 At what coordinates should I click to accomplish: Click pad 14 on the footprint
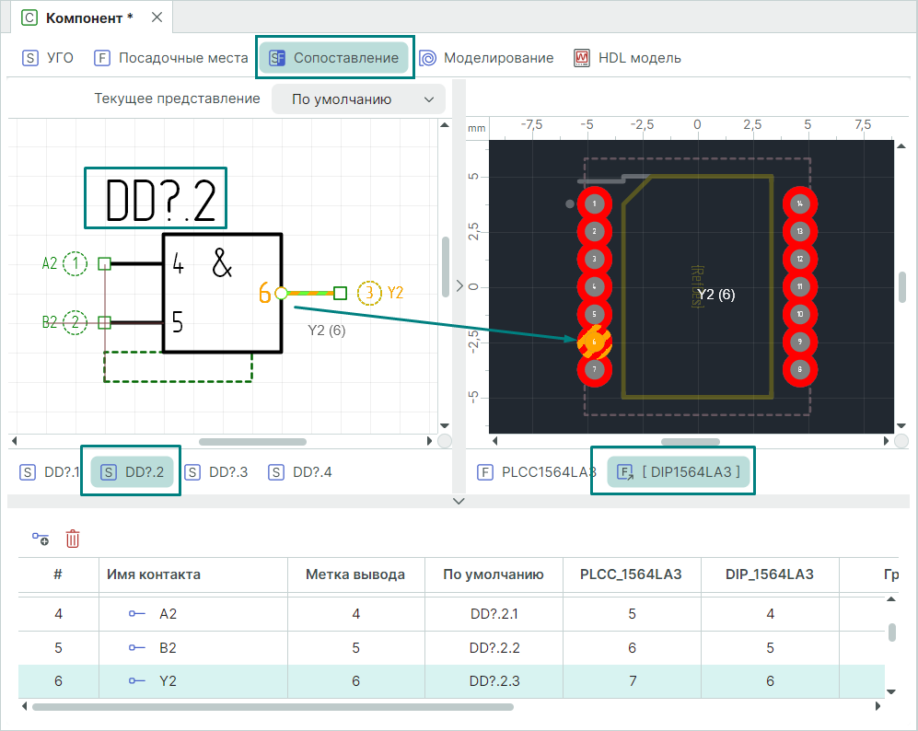point(800,203)
